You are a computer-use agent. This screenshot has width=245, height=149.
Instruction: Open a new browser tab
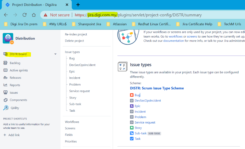coord(78,5)
